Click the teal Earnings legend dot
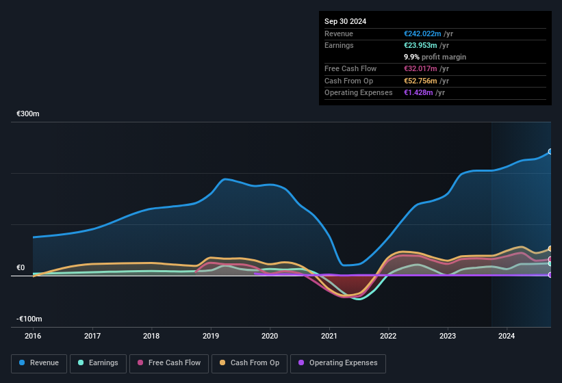 pyautogui.click(x=81, y=363)
